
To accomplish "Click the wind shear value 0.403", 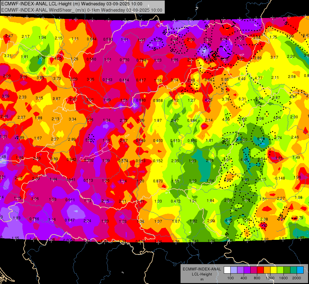I will (158, 140).
